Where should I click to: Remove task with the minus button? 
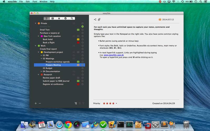click(40, 103)
